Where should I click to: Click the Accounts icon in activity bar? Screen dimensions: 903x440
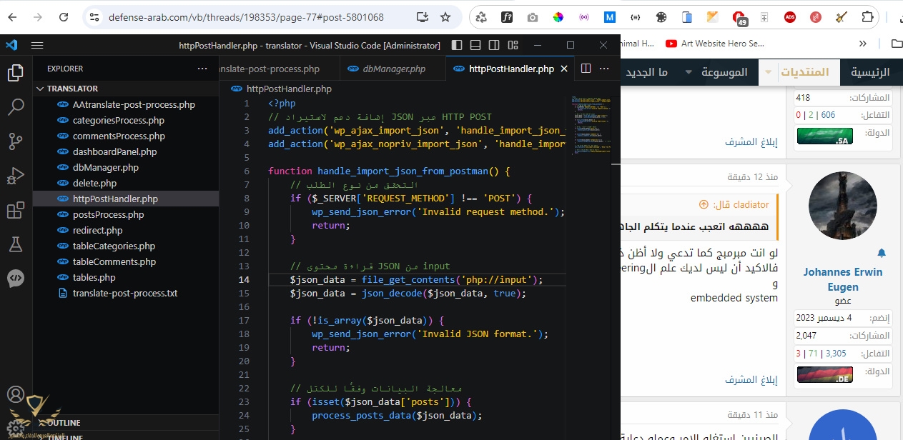pos(16,394)
